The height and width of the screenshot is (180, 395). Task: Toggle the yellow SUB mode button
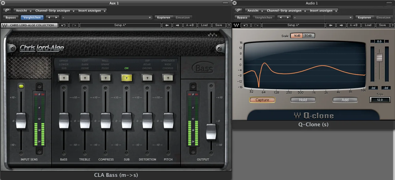(126, 77)
